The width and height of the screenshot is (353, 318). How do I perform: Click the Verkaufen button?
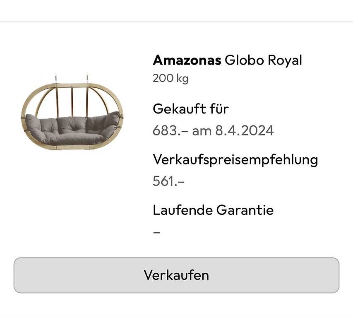[x=176, y=275]
